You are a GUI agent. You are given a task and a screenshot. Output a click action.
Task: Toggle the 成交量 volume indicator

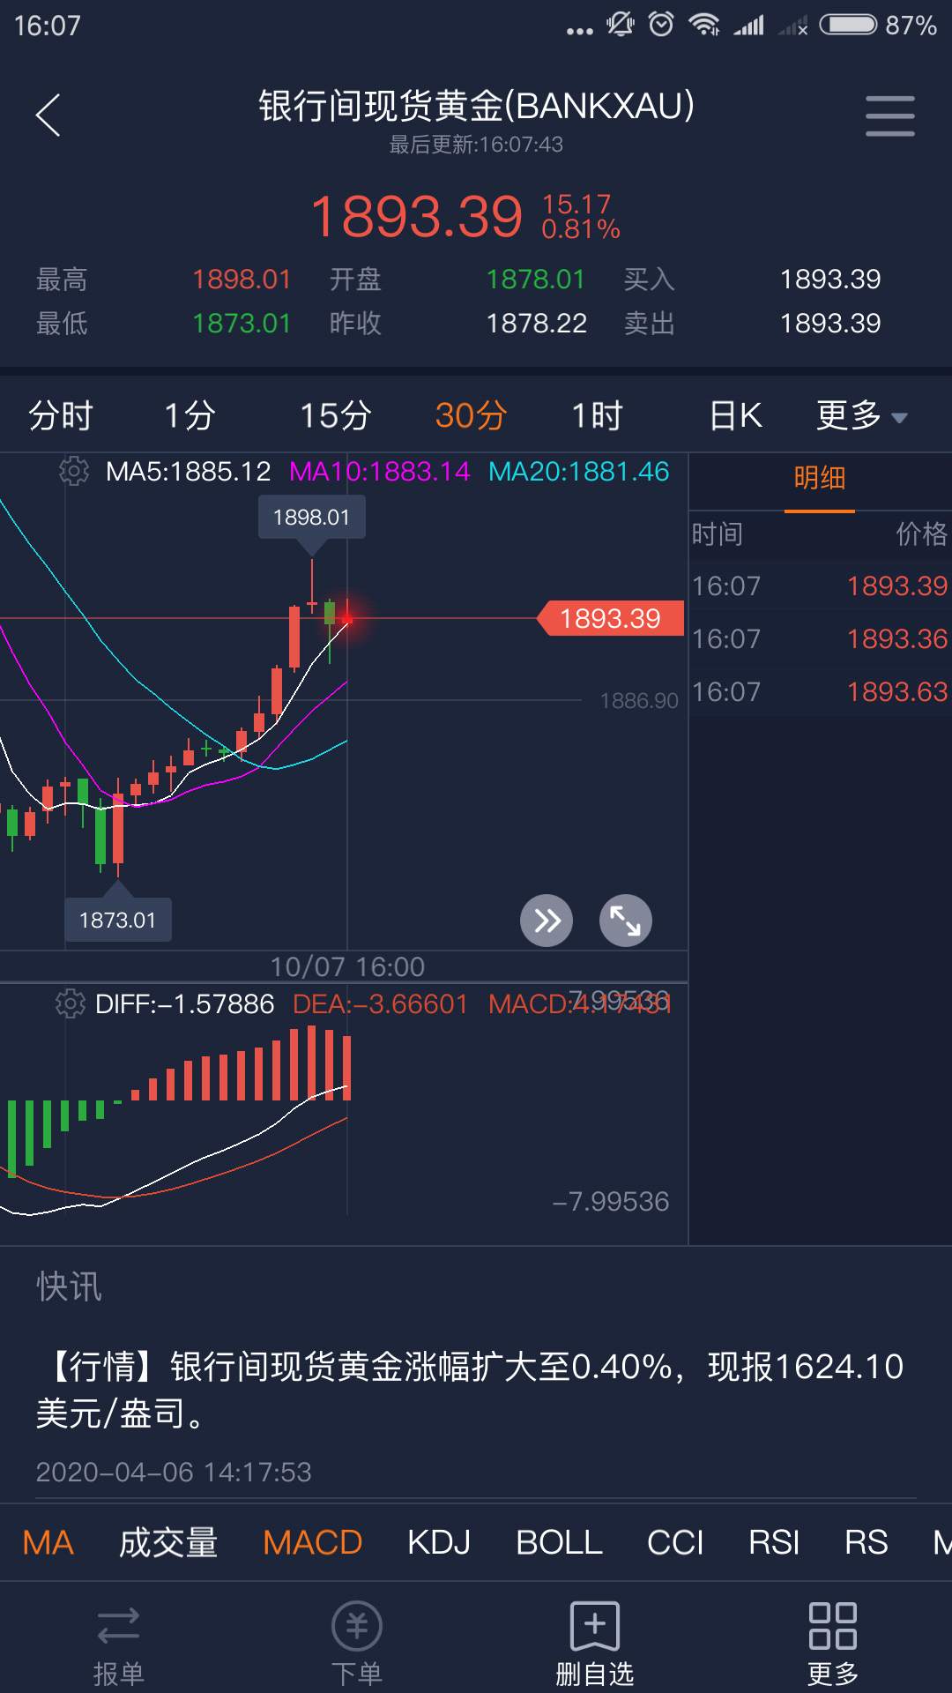coord(168,1543)
